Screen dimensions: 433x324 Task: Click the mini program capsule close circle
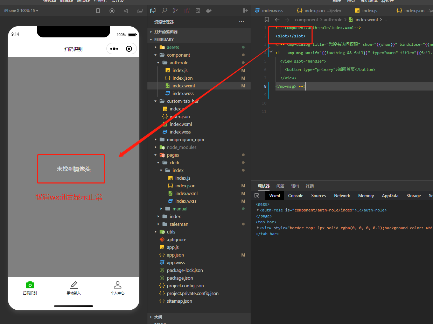[129, 49]
